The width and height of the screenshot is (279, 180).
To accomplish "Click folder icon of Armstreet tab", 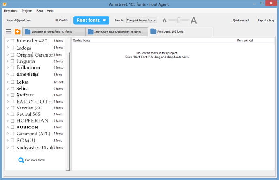I will coord(153,31).
